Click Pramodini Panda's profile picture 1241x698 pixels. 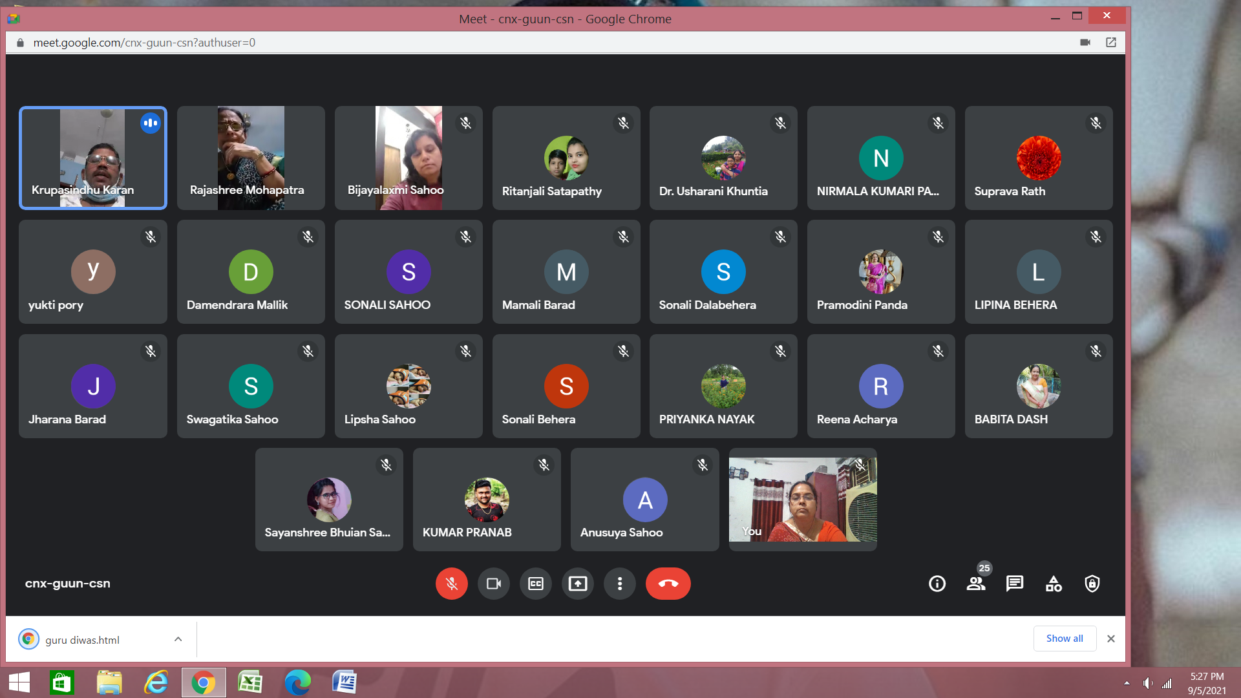881,271
